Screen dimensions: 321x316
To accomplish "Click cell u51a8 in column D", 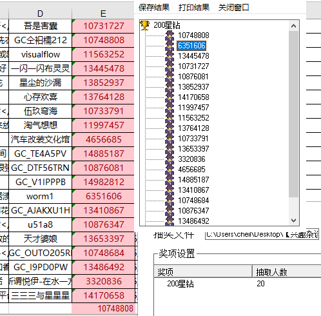I will [x=40, y=224].
